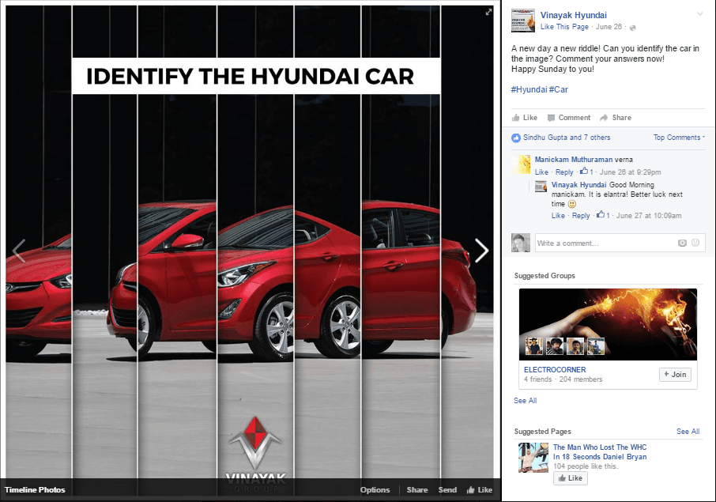
Task: Reply to Manickam Muthuraman's comment
Action: [564, 172]
